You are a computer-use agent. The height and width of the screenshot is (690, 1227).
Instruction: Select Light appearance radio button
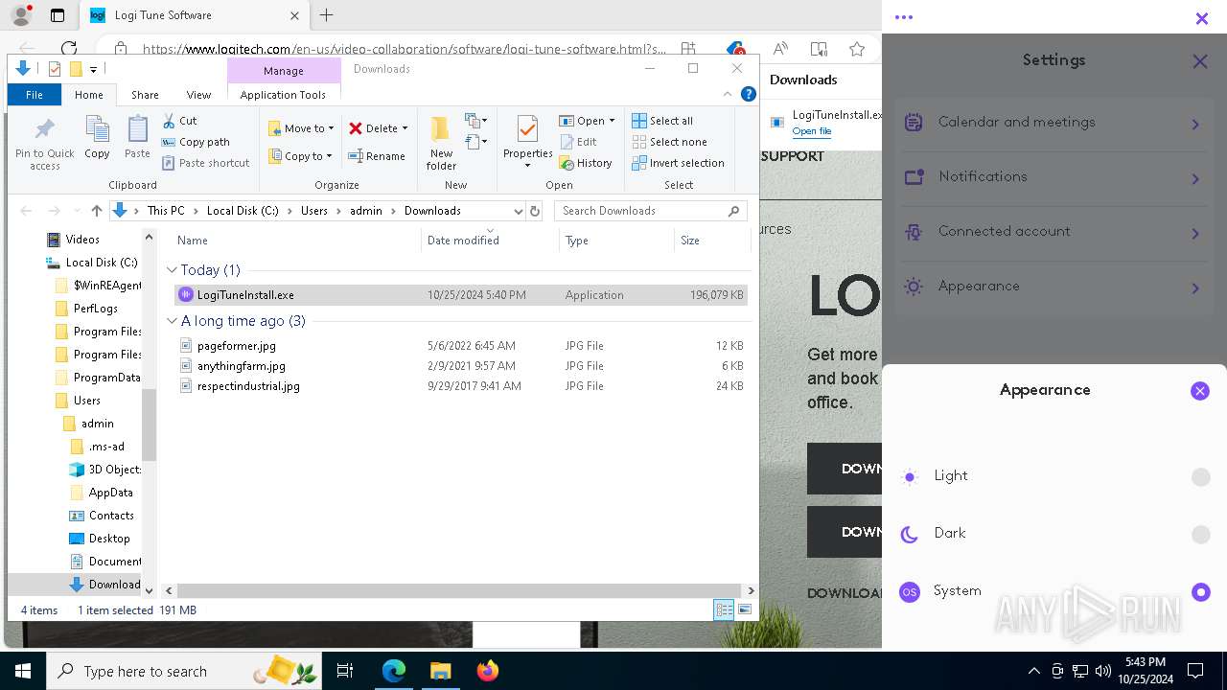click(1200, 477)
